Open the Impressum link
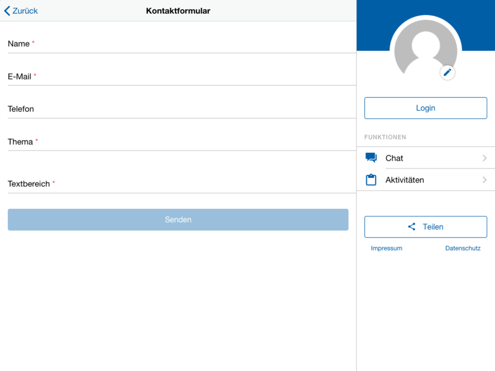The height and width of the screenshot is (371, 495). (x=387, y=248)
